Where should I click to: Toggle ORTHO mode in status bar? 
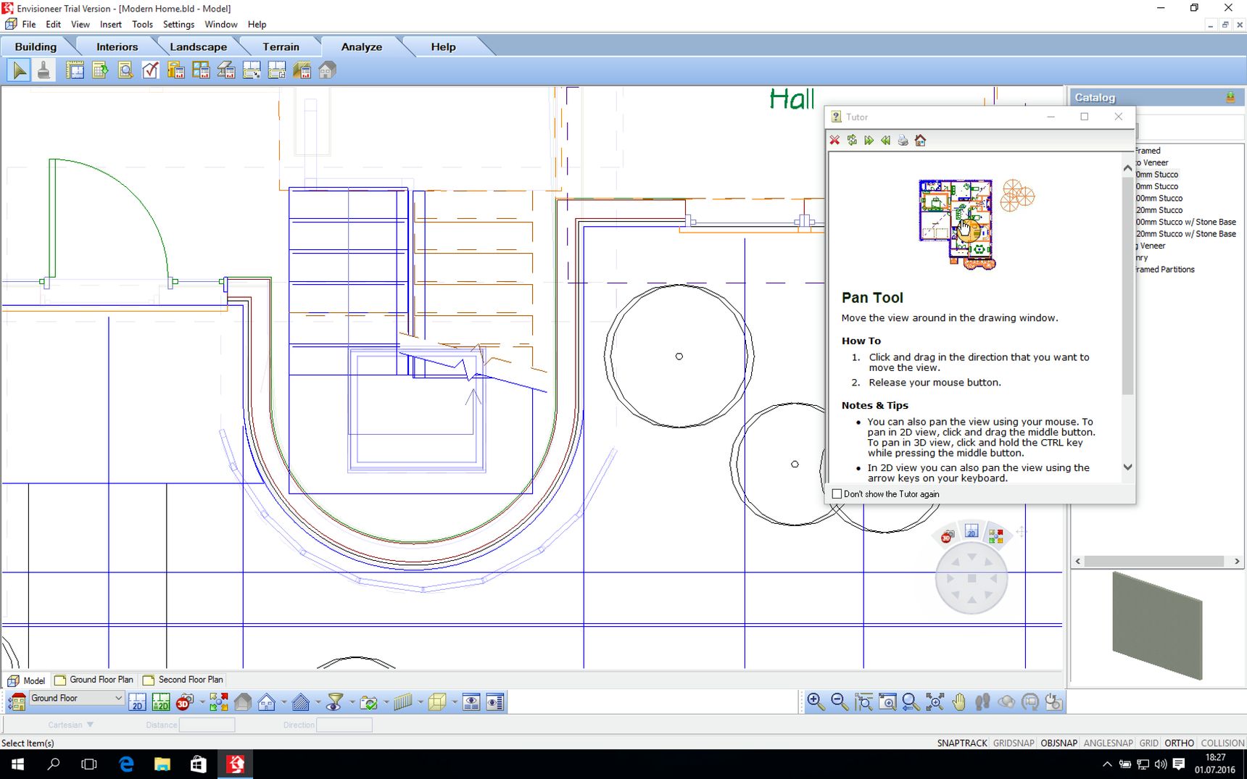(1180, 743)
